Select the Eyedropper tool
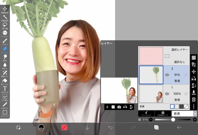The width and height of the screenshot is (198, 135). [x=5, y=105]
